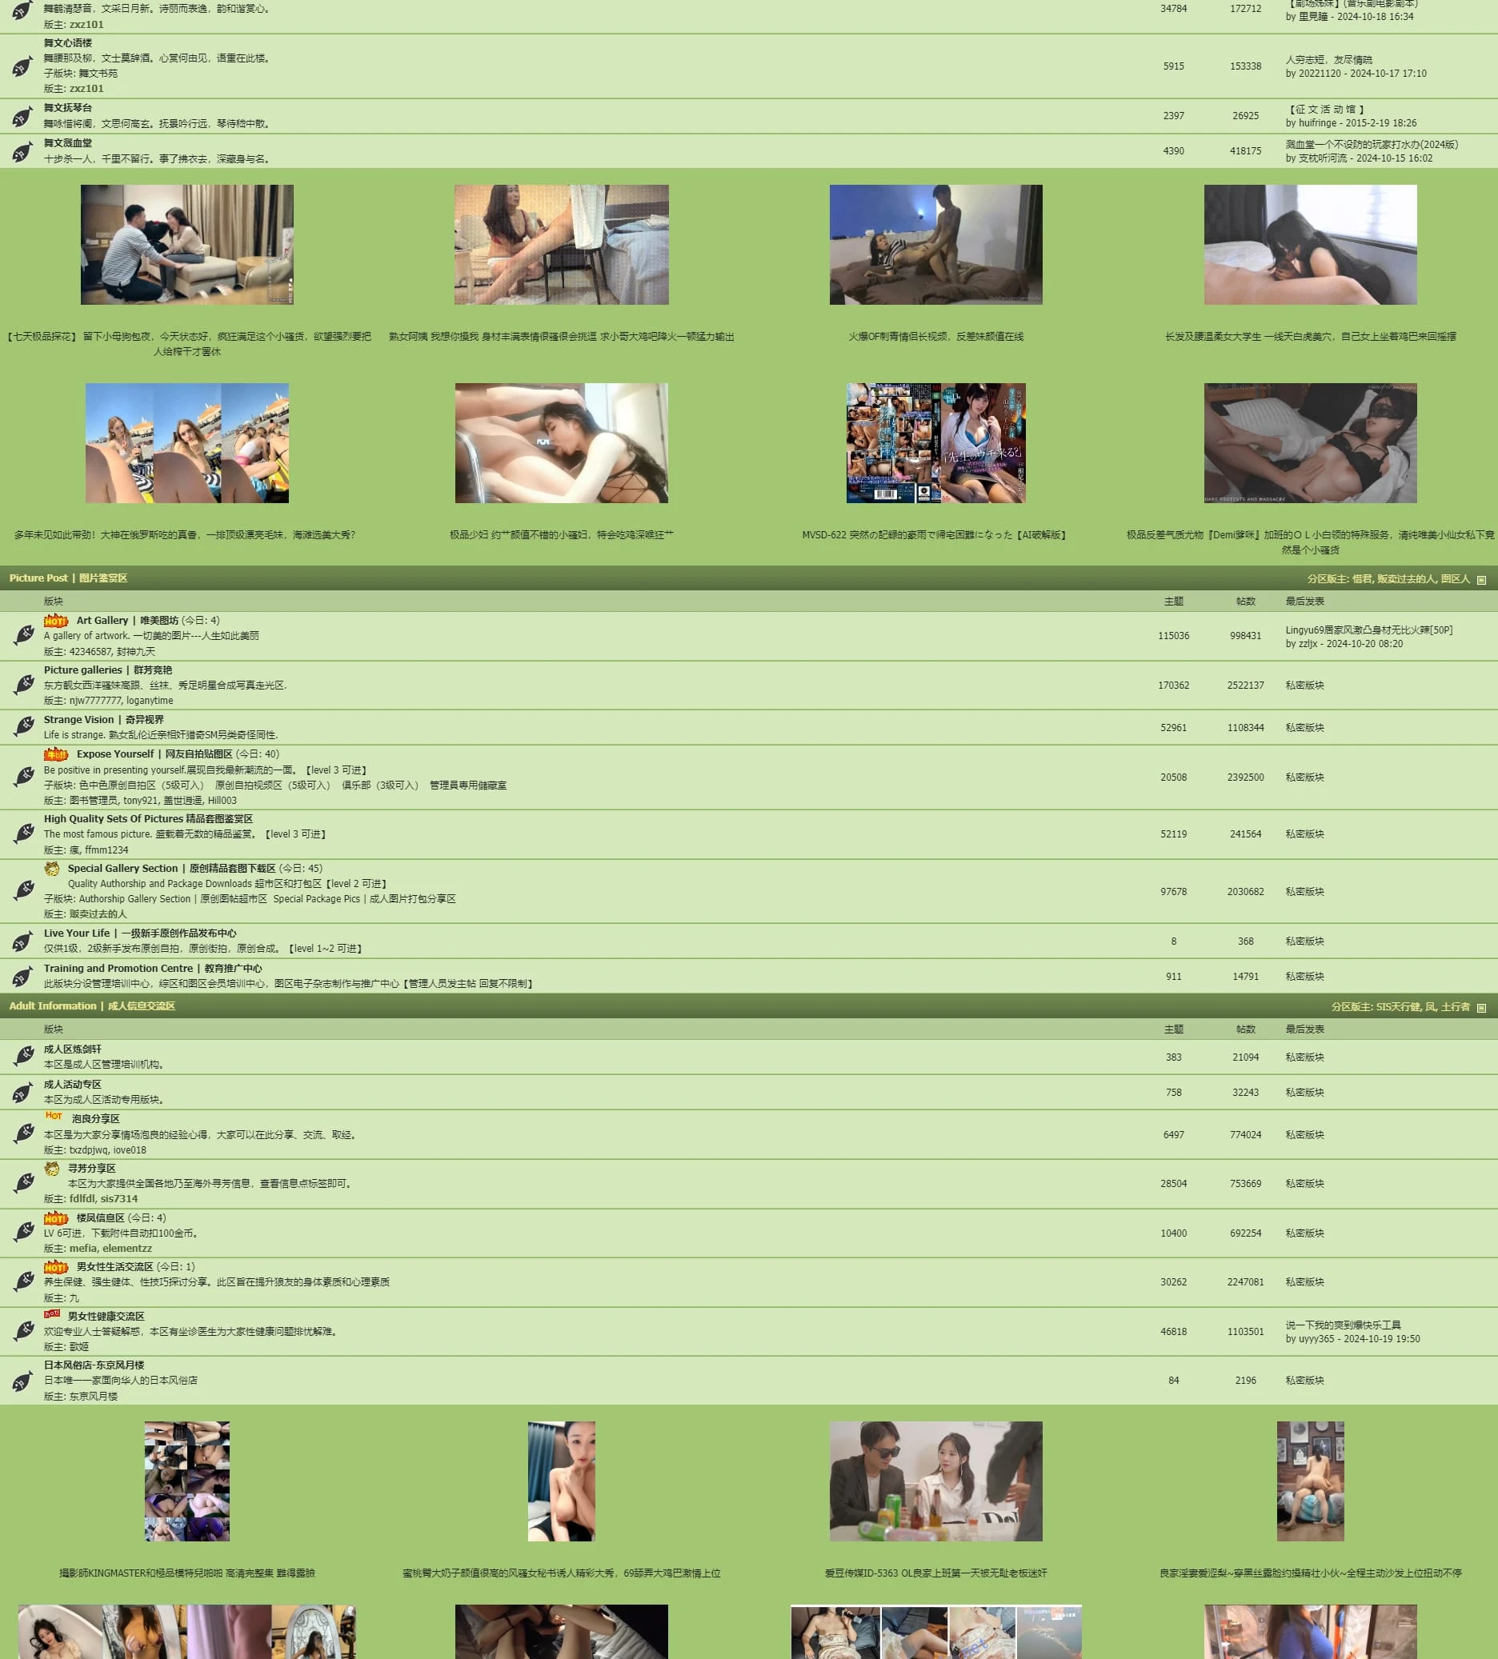Open the 舞文心语楼 forum

pyautogui.click(x=67, y=42)
